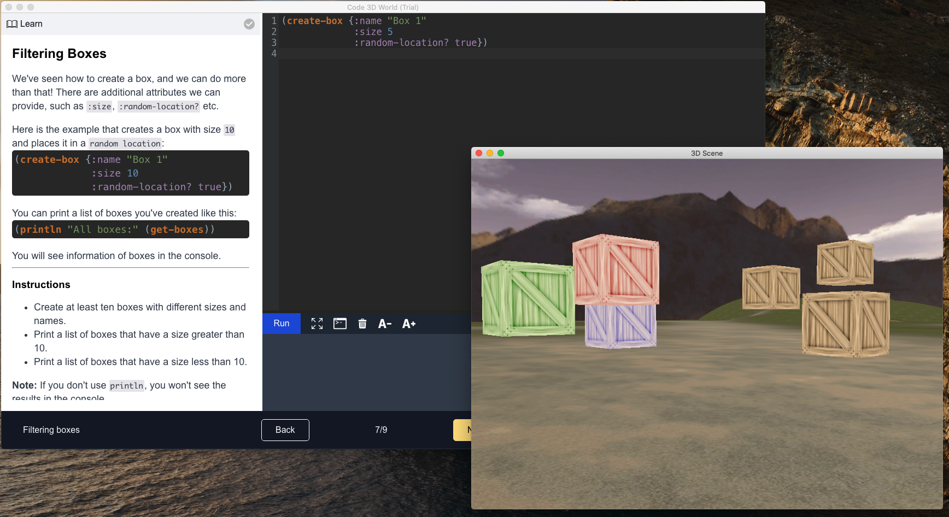Expand the code editor to fullscreen
The image size is (949, 517).
click(x=317, y=324)
